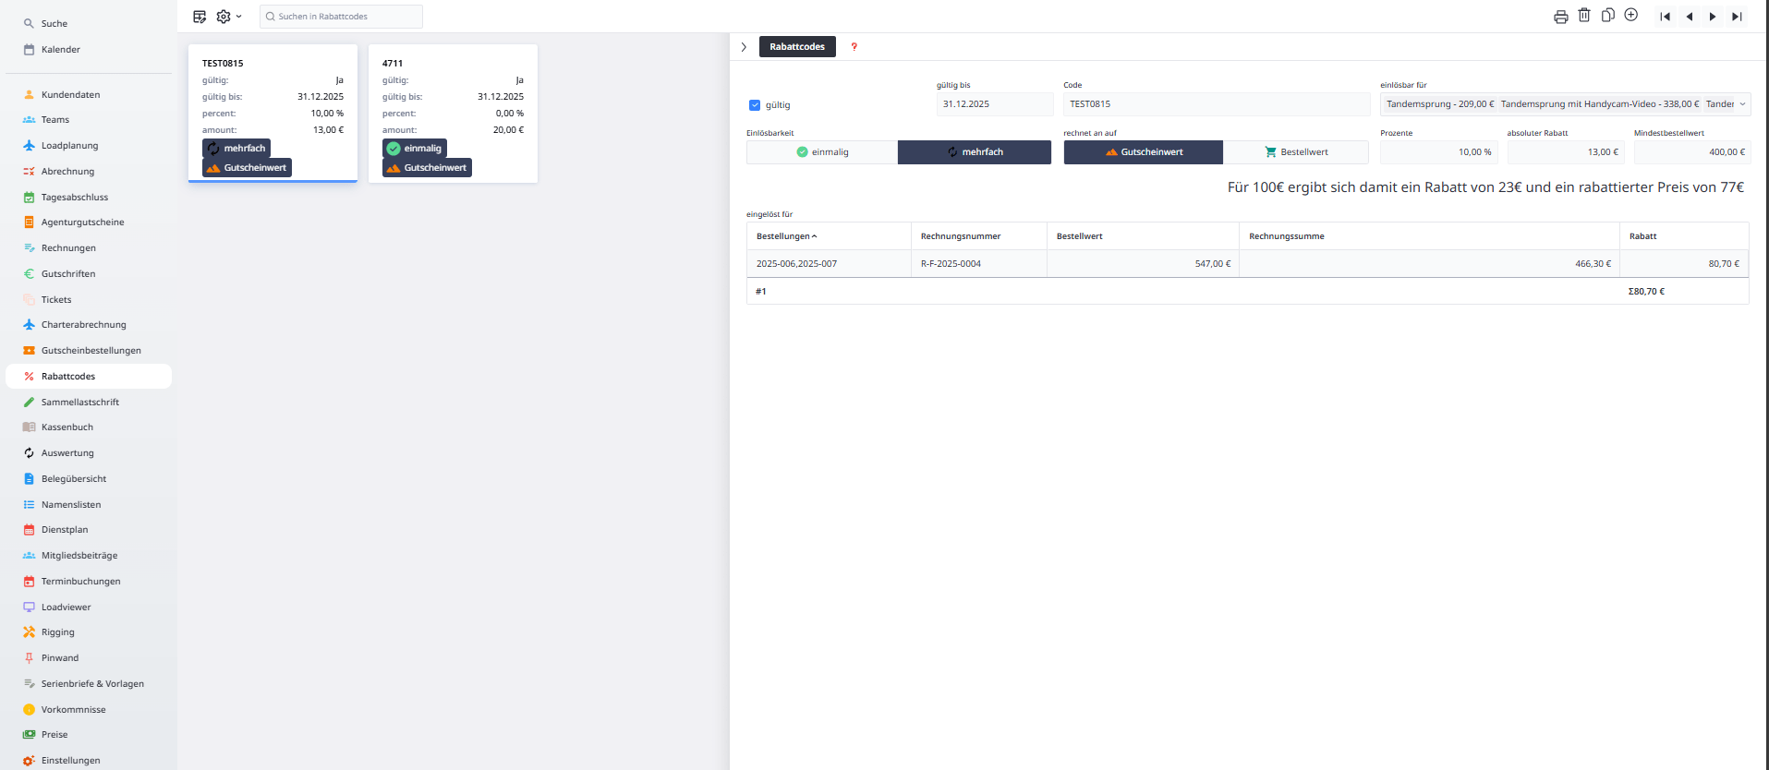Set Einlösbarkeit to einmalig
The image size is (1769, 770).
coord(822,152)
